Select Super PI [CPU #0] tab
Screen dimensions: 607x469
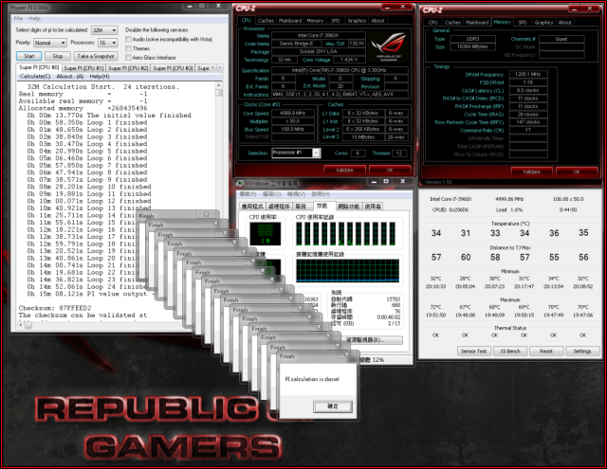coord(39,67)
